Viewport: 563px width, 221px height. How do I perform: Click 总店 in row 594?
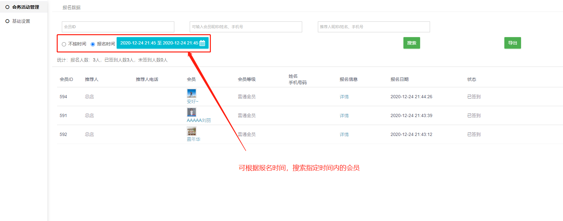tap(89, 97)
